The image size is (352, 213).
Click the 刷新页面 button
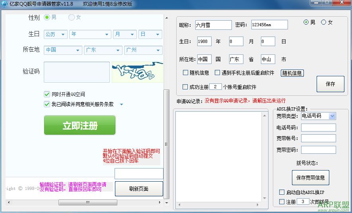click(139, 189)
